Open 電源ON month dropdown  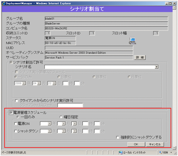[64, 123]
